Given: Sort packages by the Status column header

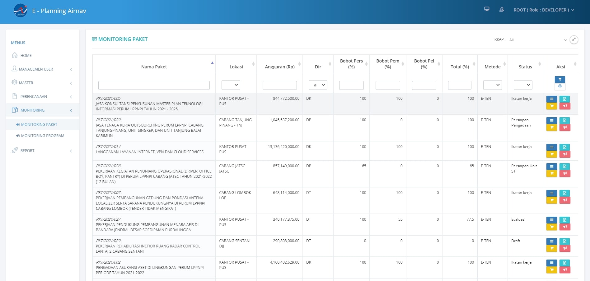Looking at the screenshot, I should point(525,67).
